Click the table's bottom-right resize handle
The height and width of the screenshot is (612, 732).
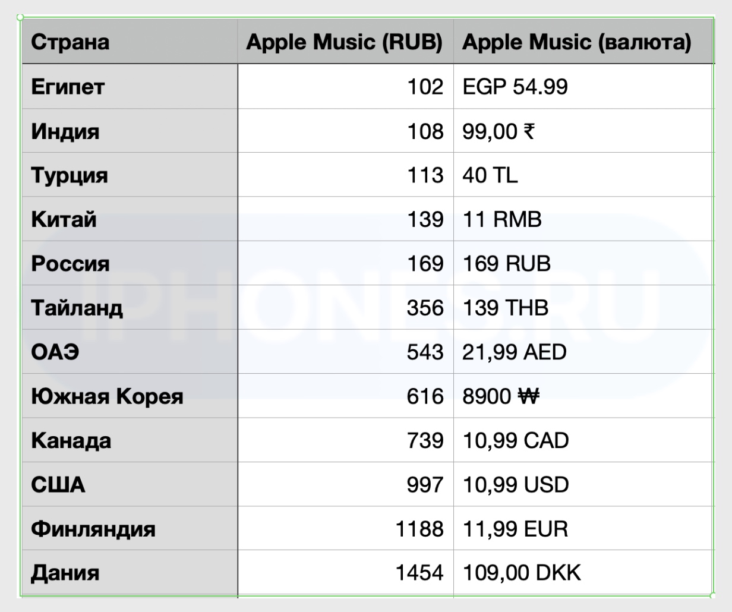(714, 595)
